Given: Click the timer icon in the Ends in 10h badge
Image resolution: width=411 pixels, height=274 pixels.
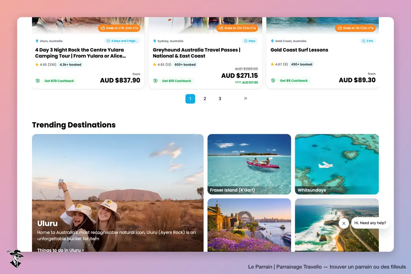Looking at the screenshot, I should (221, 28).
